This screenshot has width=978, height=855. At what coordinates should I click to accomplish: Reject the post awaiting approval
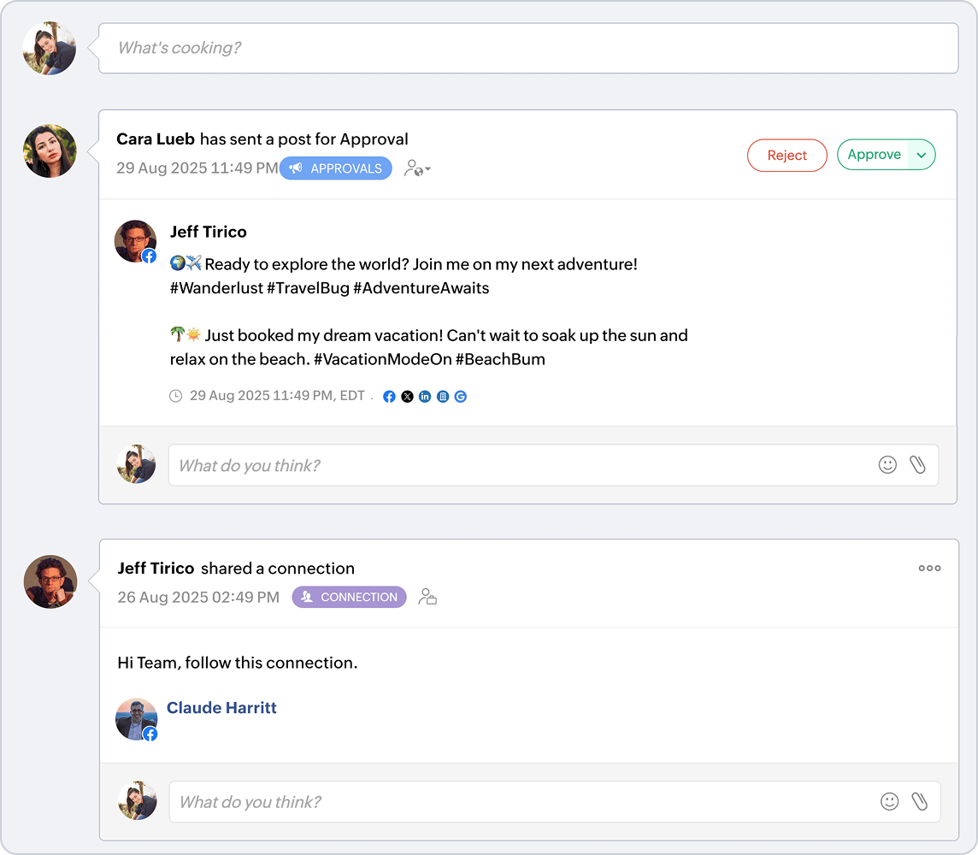click(x=787, y=155)
